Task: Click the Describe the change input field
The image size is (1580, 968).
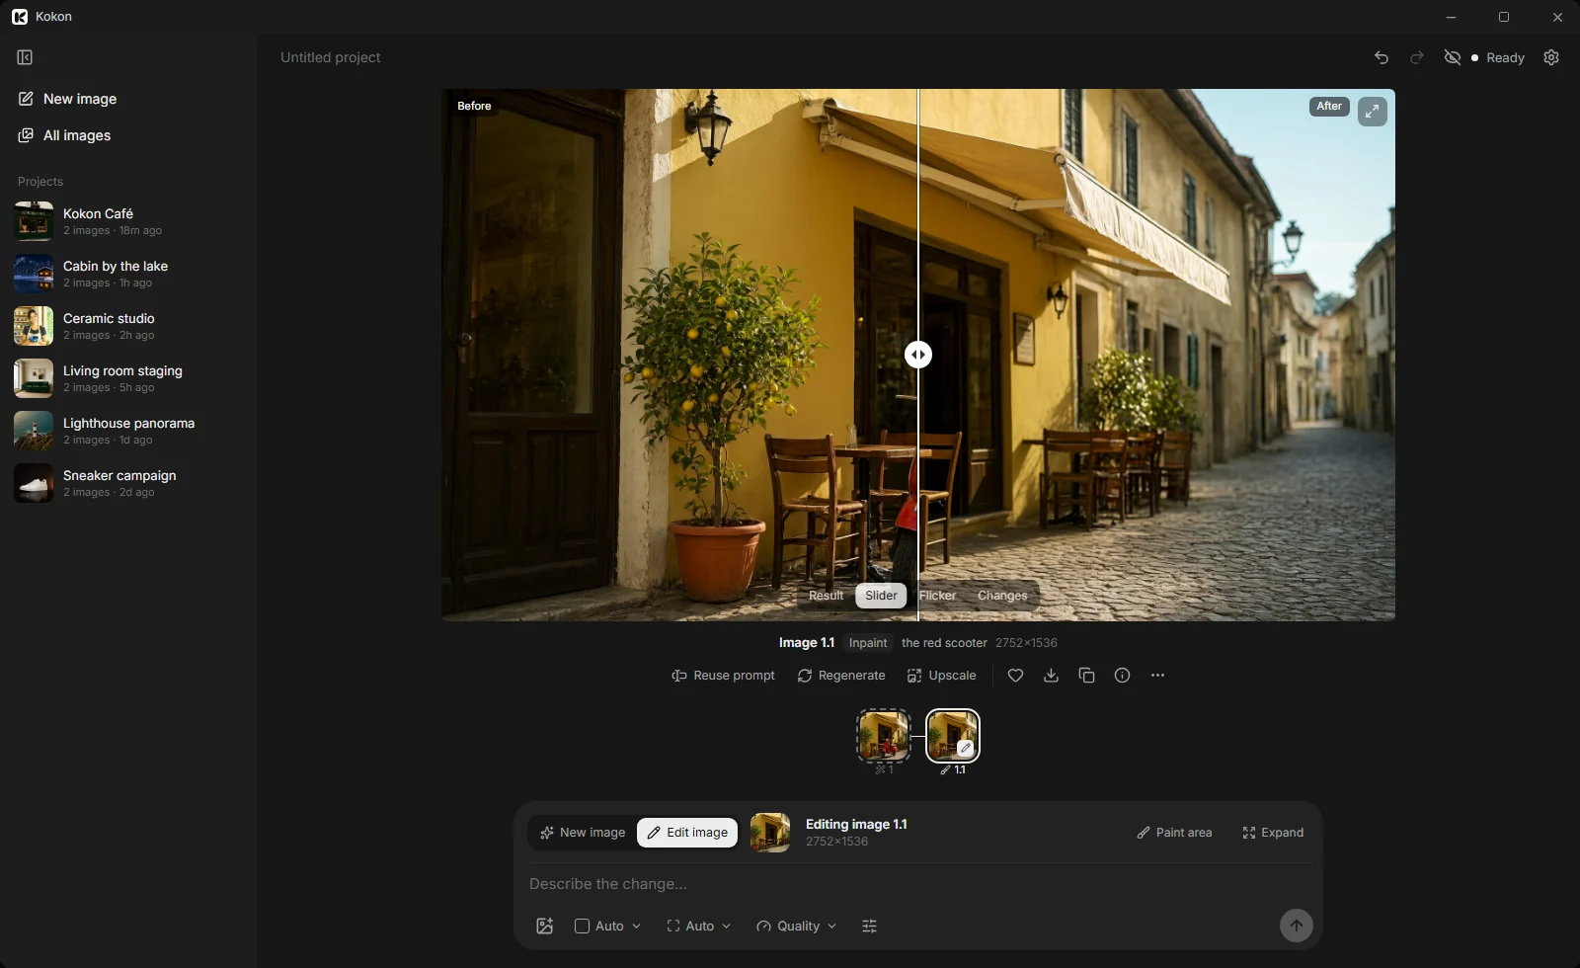Action: [x=918, y=884]
